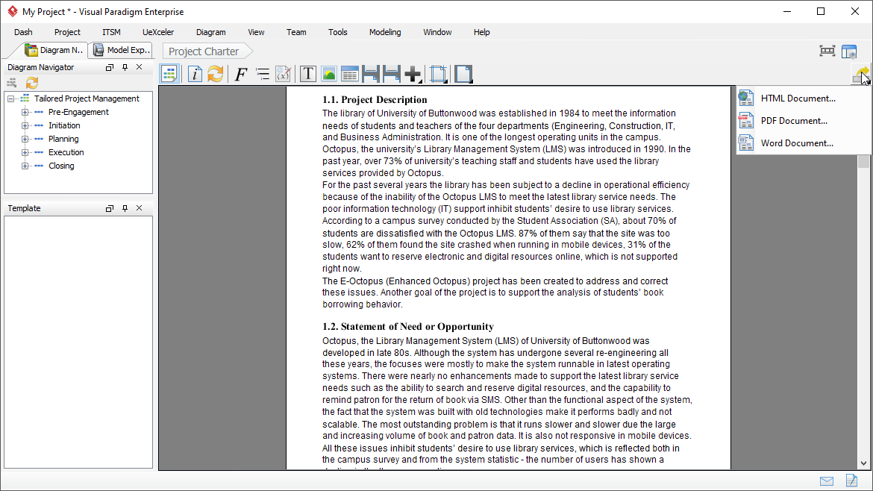The width and height of the screenshot is (873, 491).
Task: Open the document info icon
Action: [x=194, y=73]
